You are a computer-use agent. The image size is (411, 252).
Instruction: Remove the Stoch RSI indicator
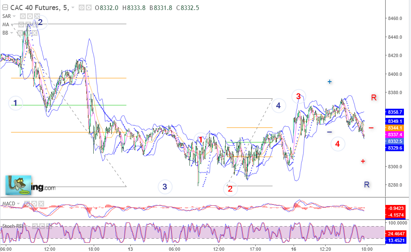tap(49, 226)
